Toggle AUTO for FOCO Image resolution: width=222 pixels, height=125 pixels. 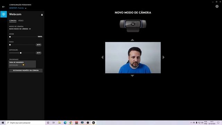tap(39, 45)
